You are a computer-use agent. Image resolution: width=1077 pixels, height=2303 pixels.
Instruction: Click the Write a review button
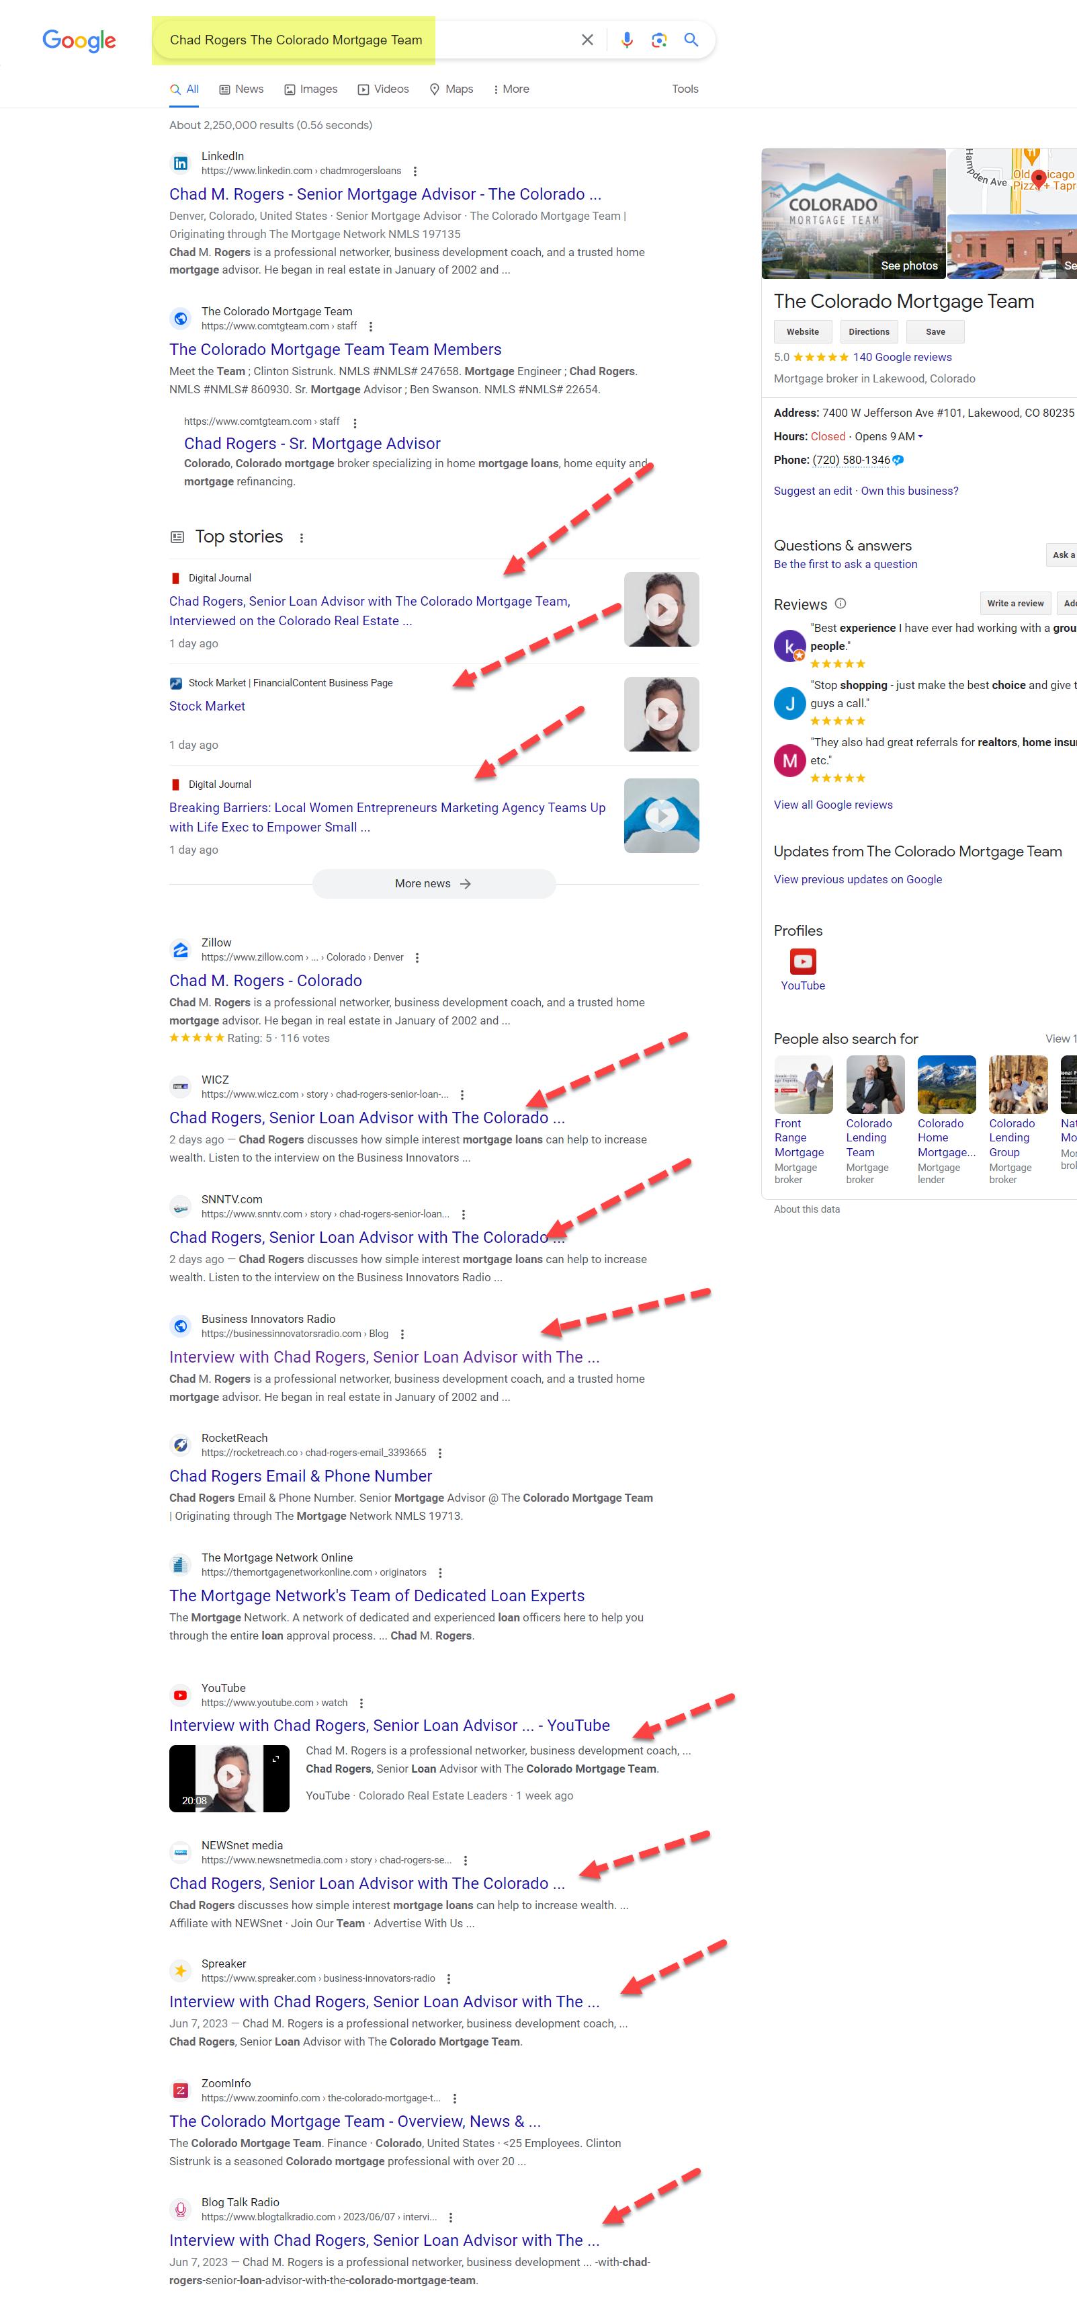click(1015, 604)
